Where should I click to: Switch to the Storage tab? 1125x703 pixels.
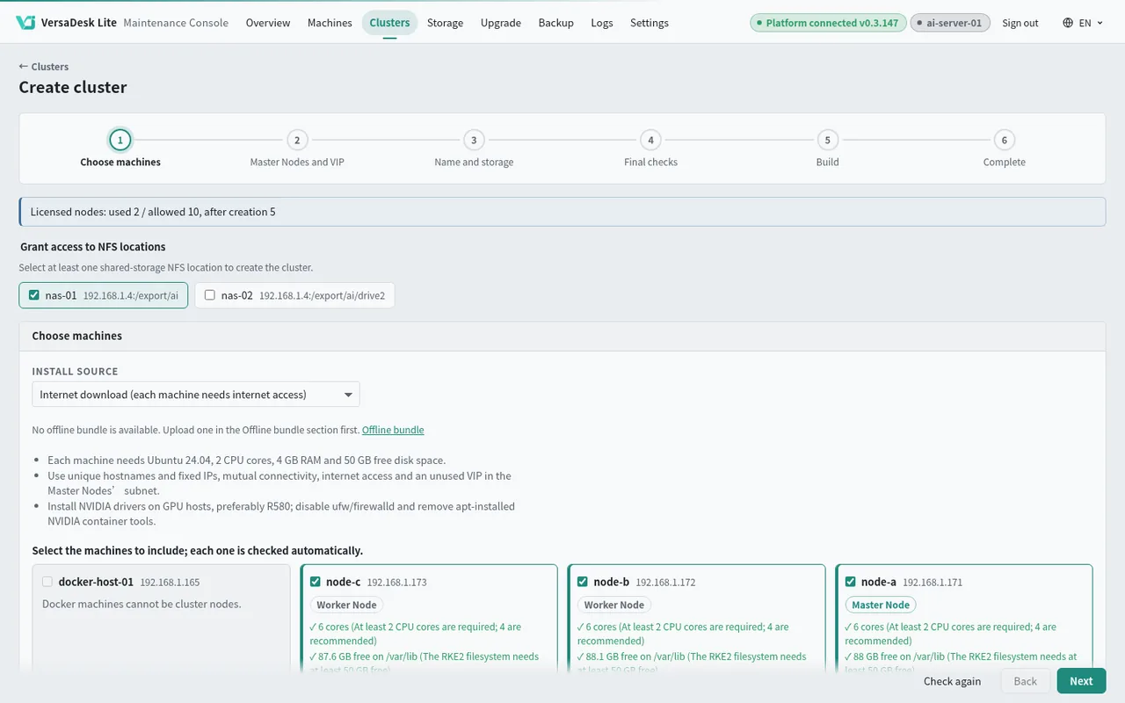445,23
